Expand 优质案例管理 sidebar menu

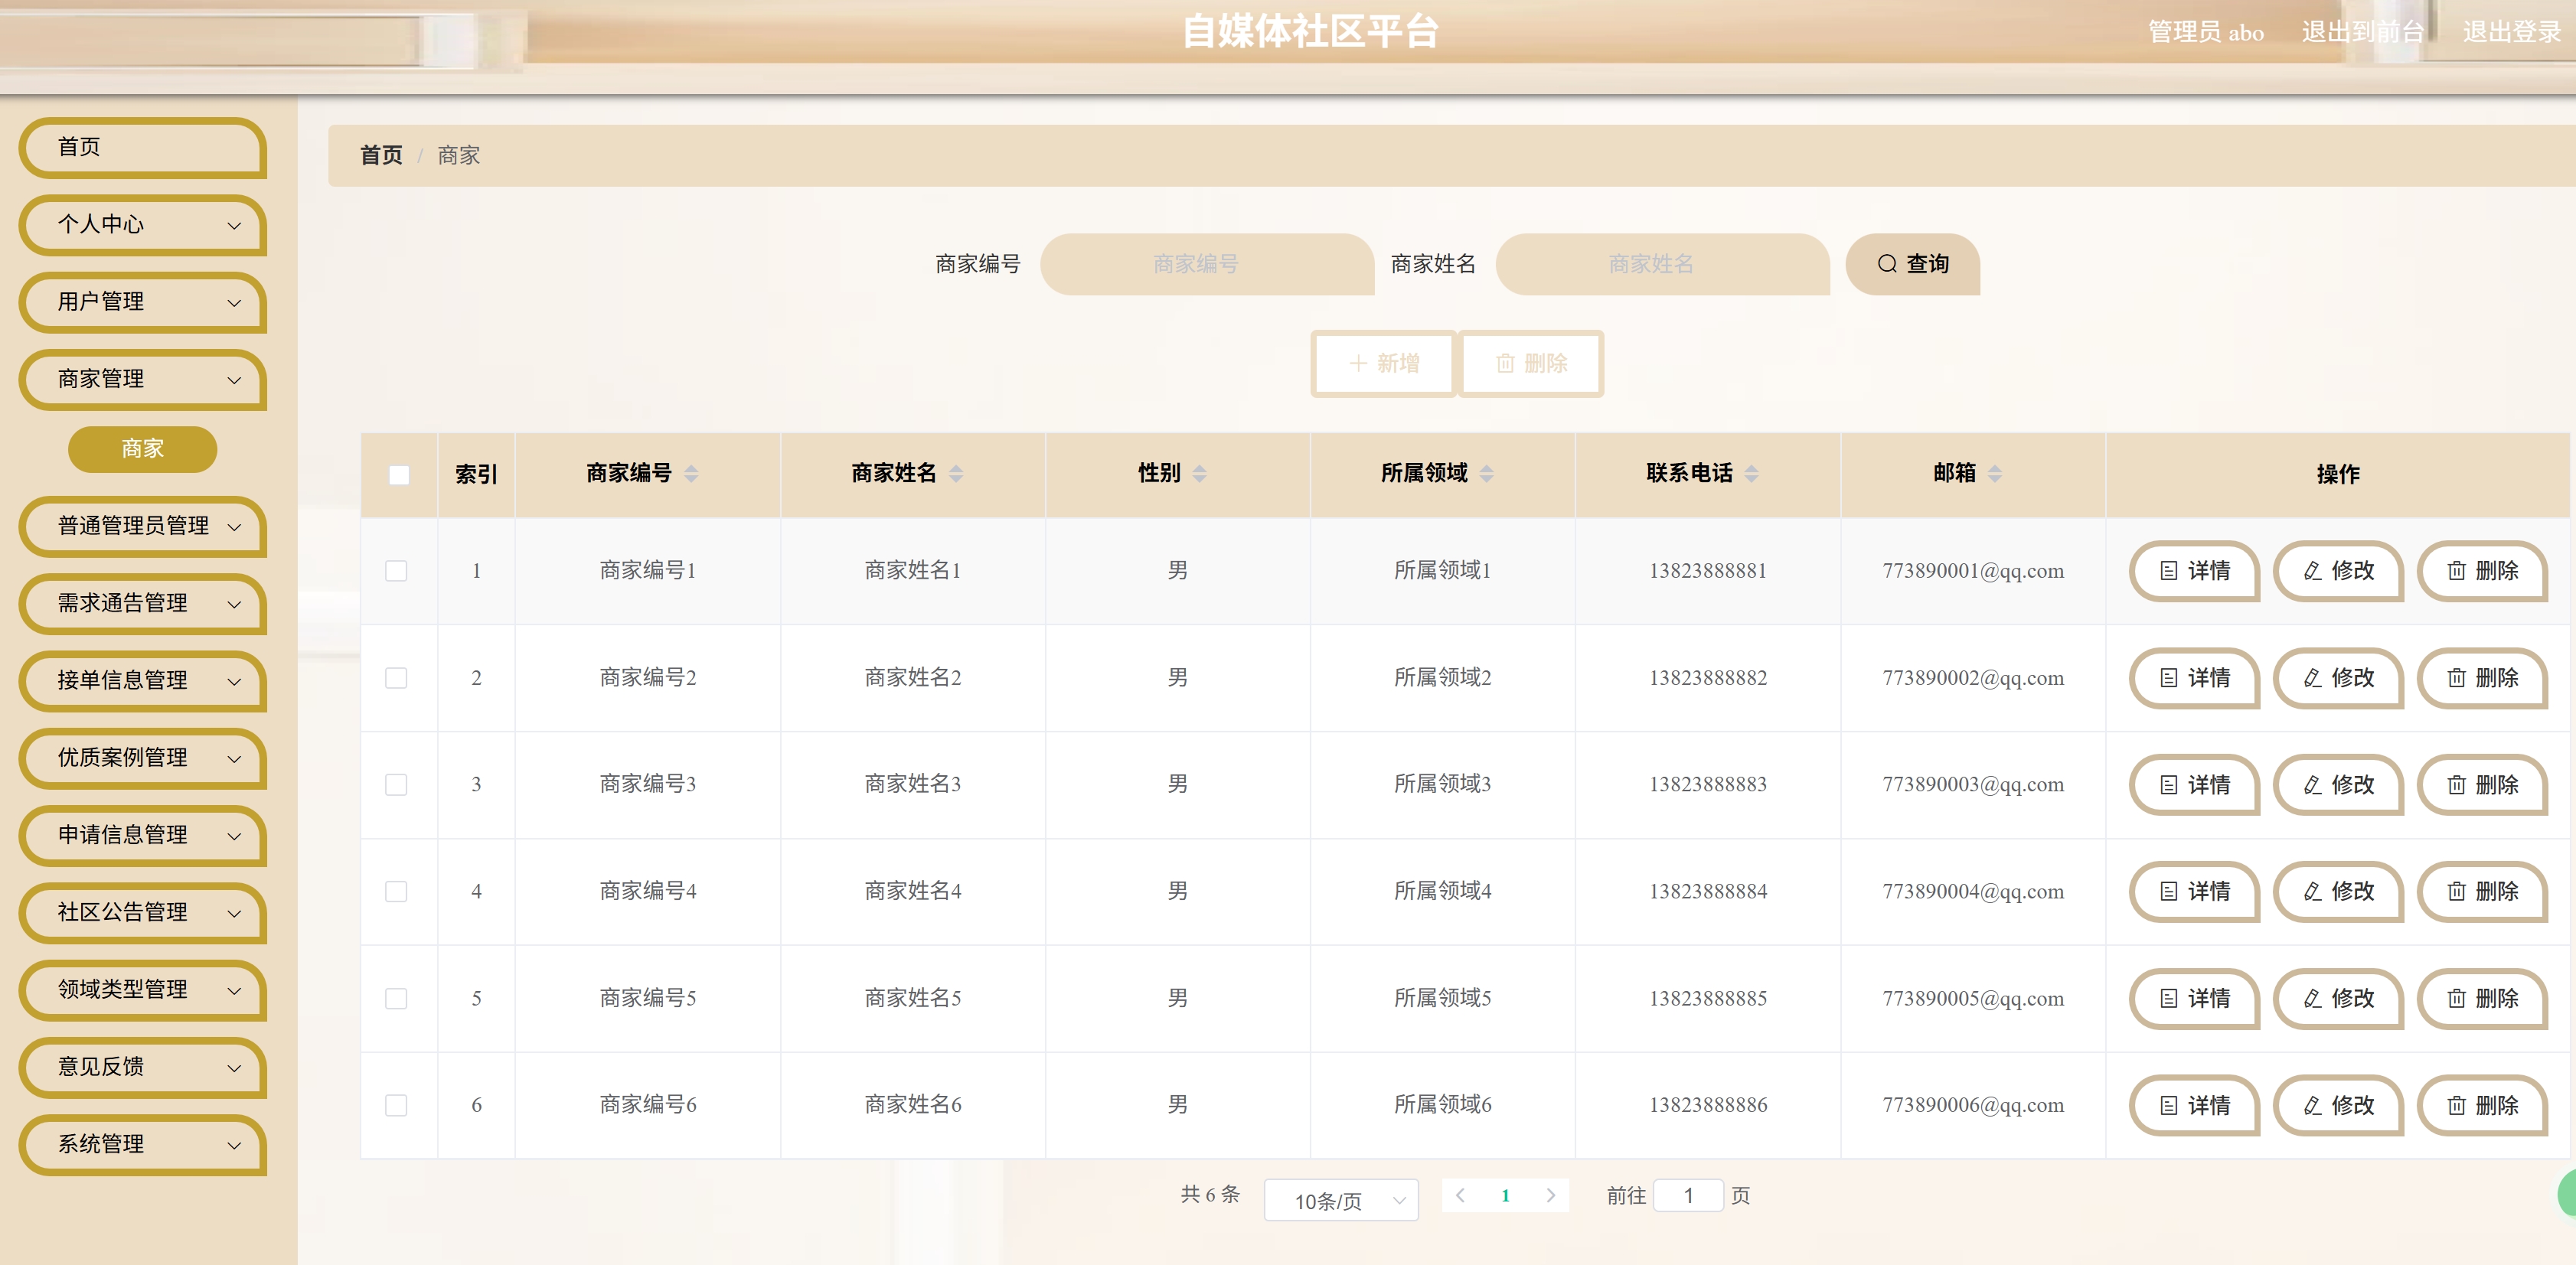coord(143,758)
